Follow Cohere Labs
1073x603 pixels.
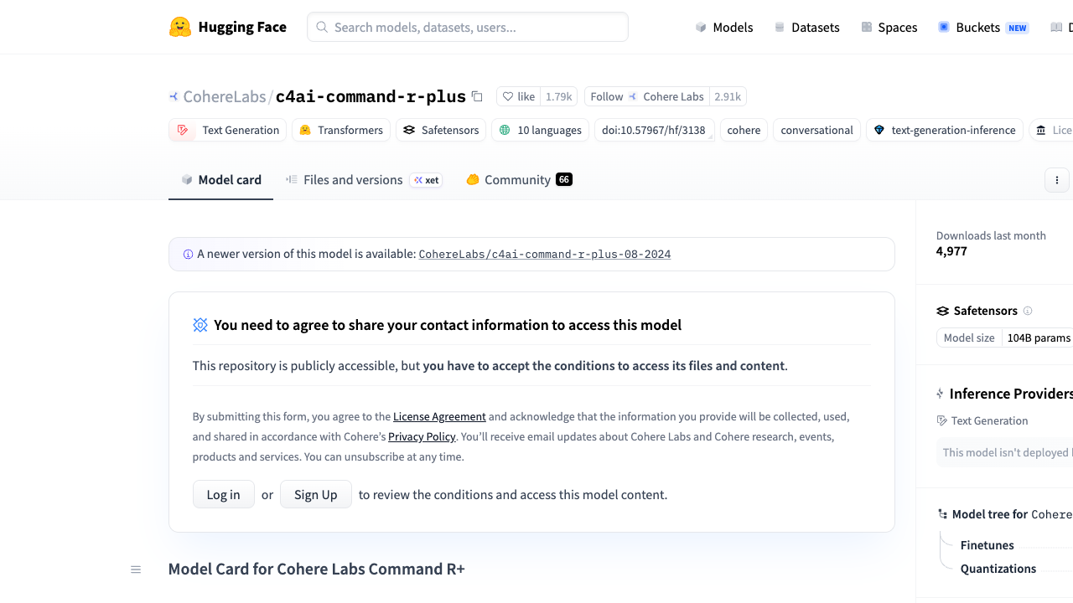tap(647, 96)
